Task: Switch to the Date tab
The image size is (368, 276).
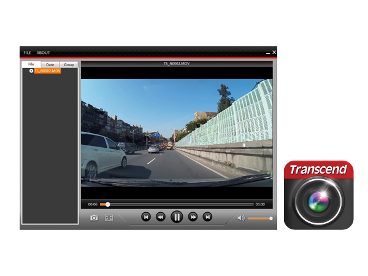Action: tap(50, 64)
